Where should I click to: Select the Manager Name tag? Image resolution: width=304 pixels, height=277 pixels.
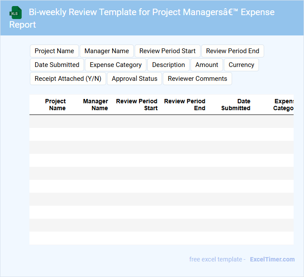(x=107, y=51)
